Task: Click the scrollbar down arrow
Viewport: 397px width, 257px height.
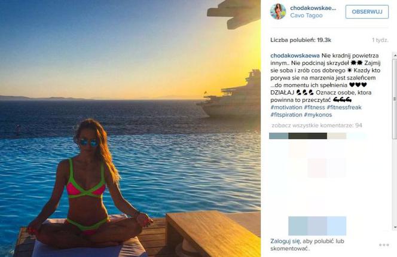Action: [x=395, y=227]
